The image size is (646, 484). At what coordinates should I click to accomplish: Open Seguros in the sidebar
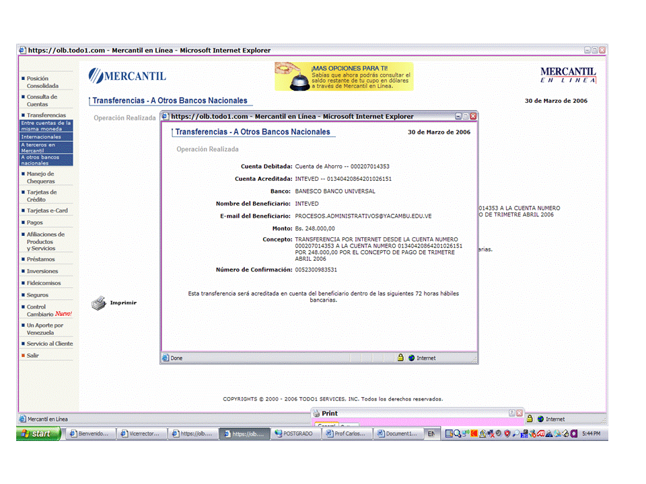38,295
